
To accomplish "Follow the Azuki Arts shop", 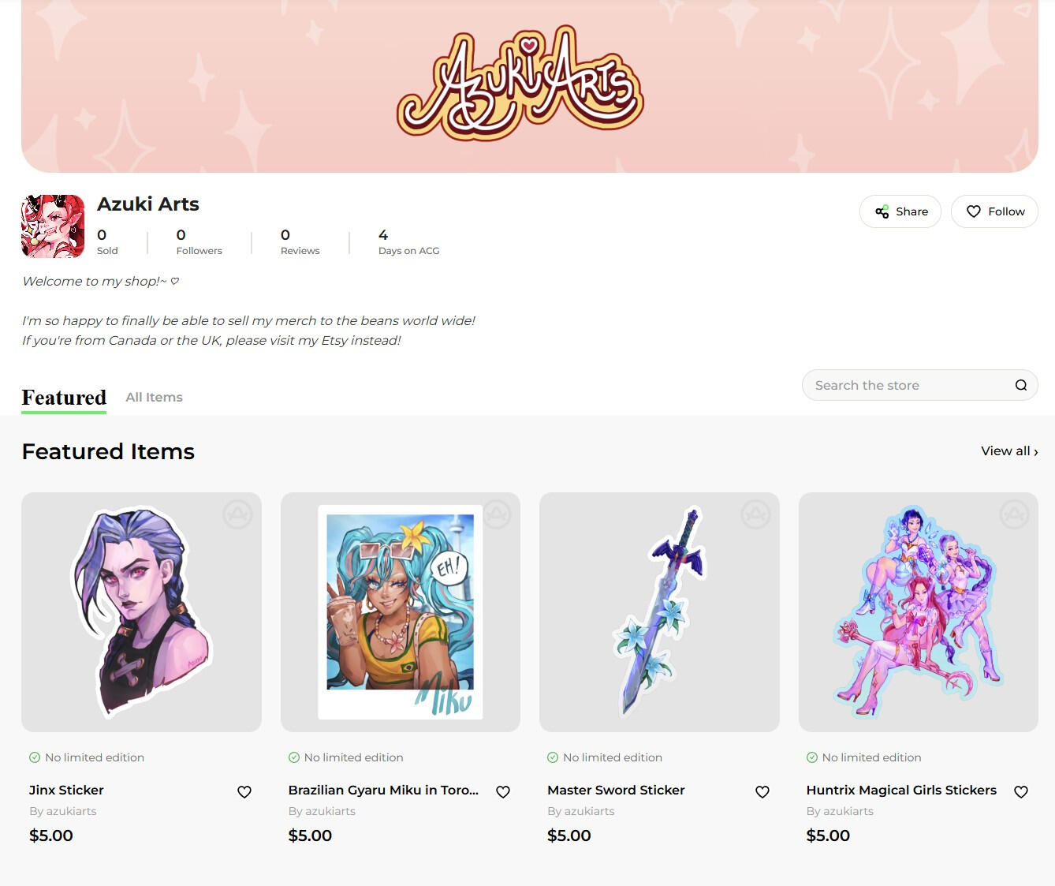I will [994, 211].
